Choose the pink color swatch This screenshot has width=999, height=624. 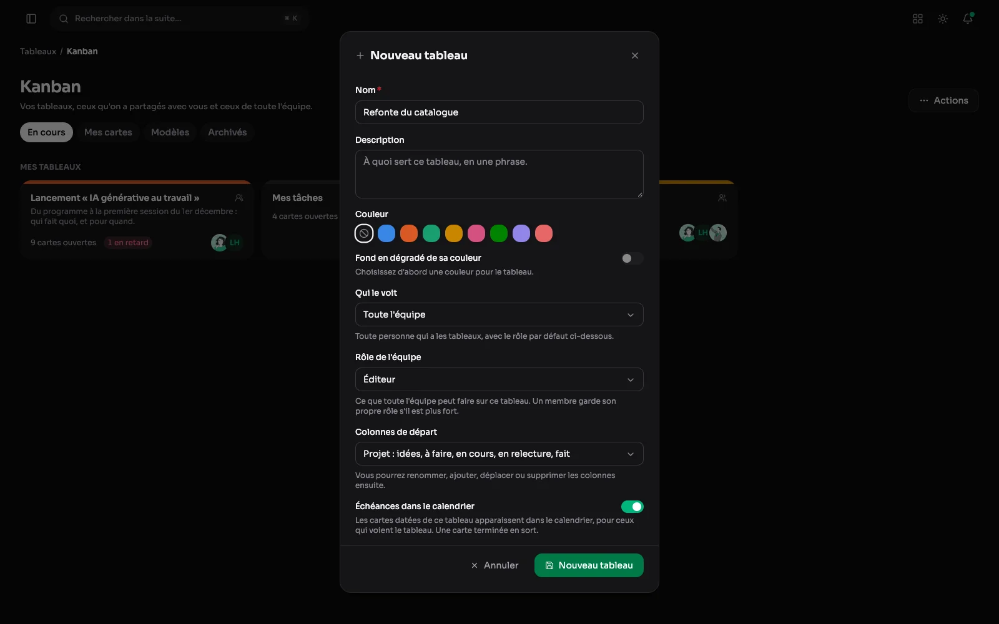(x=476, y=233)
